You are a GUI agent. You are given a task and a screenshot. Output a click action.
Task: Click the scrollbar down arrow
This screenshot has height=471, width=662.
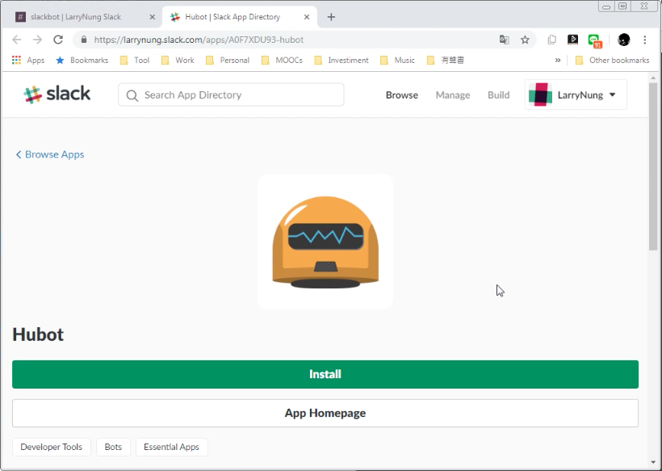[653, 463]
